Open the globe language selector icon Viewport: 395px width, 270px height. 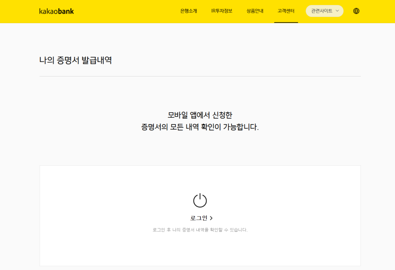click(x=356, y=11)
